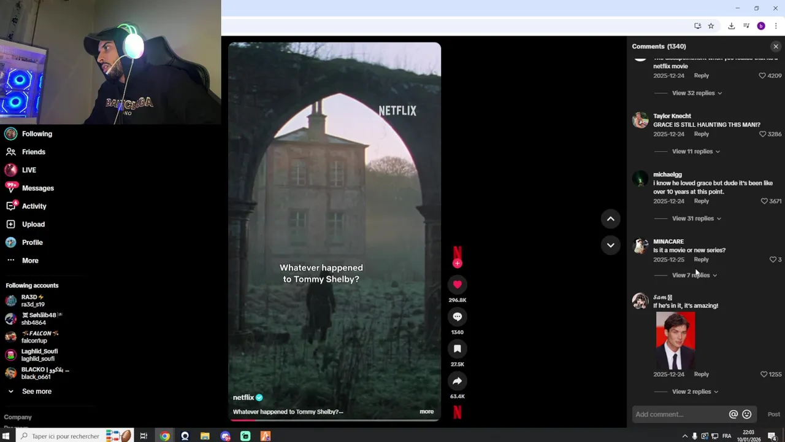785x442 pixels.
Task: Expand View 7 replies
Action: coord(694,275)
